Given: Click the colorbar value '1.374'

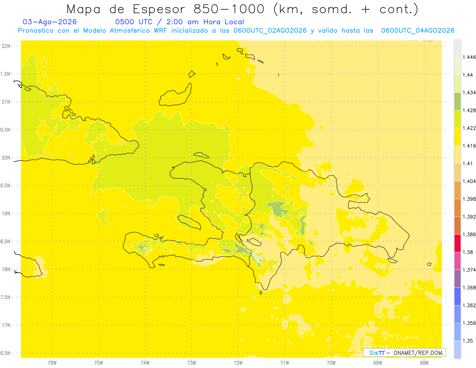Looking at the screenshot, I should pos(469,270).
